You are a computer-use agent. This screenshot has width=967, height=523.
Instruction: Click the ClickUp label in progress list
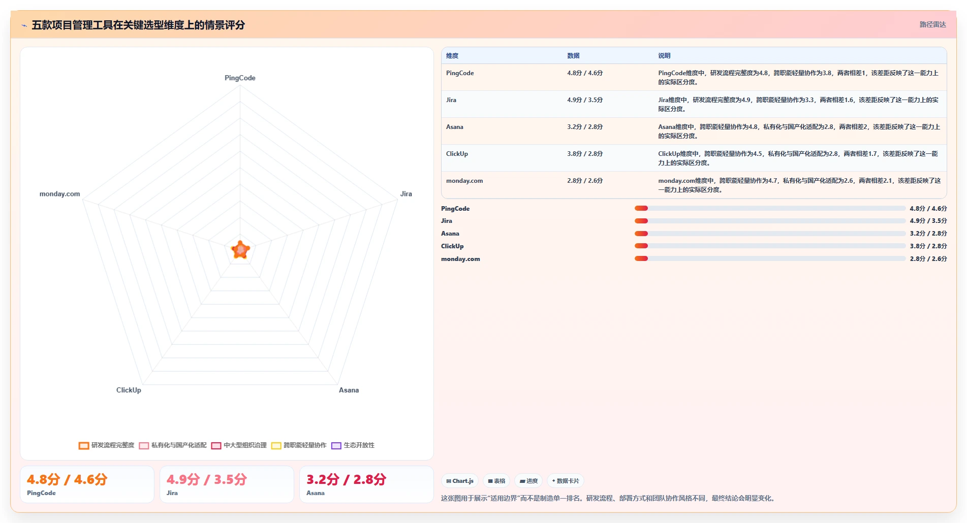tap(452, 246)
